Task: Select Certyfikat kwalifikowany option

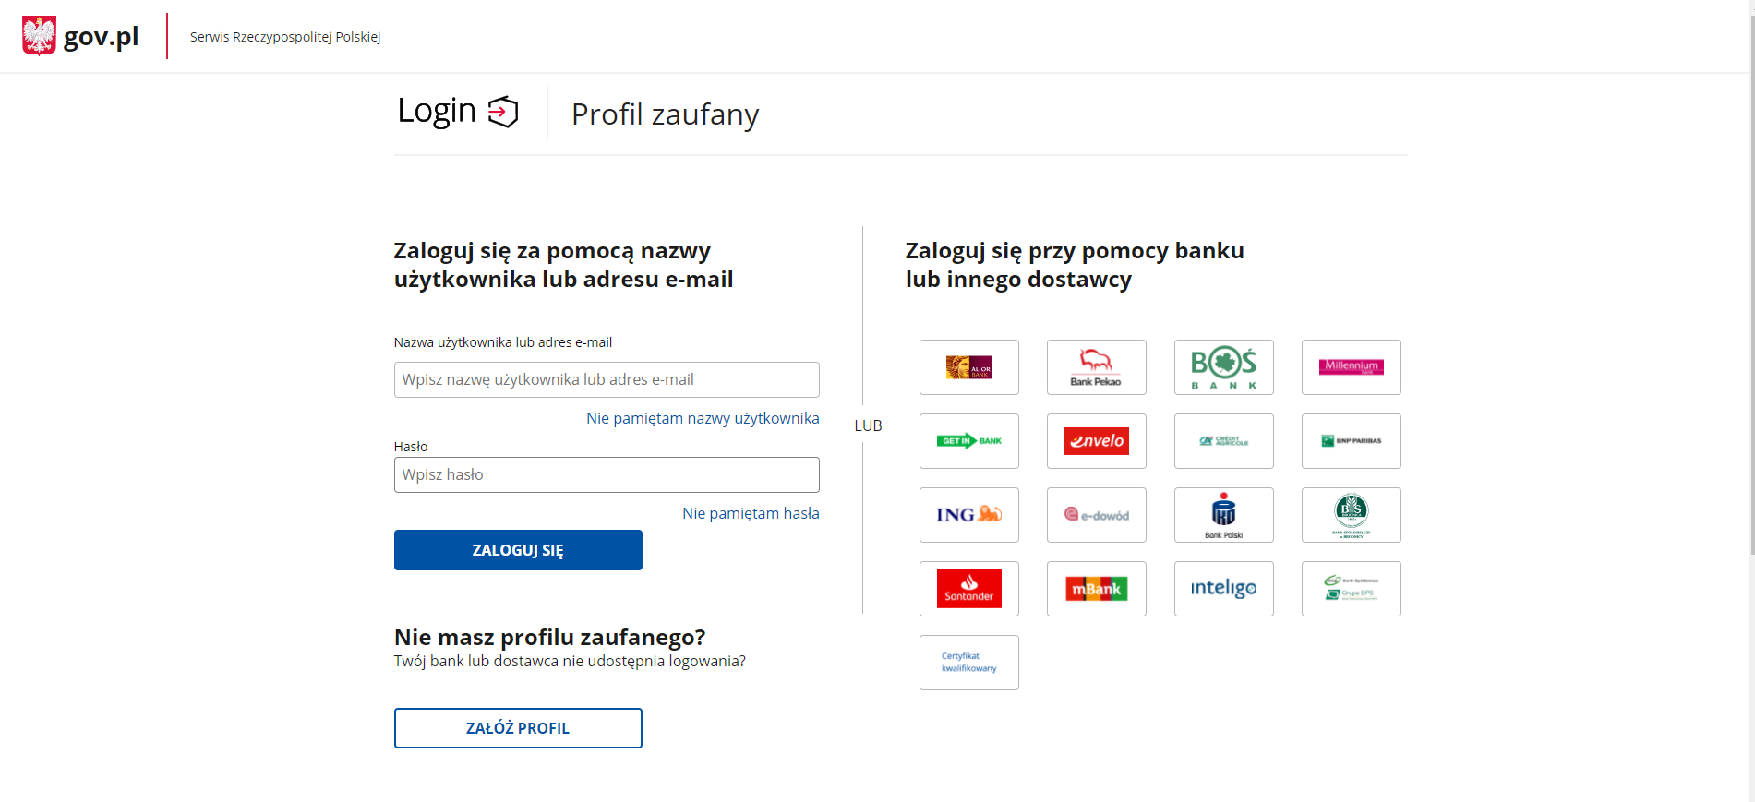Action: (x=968, y=663)
